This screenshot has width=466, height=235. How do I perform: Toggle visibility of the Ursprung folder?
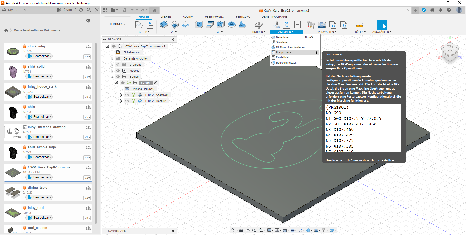(118, 65)
